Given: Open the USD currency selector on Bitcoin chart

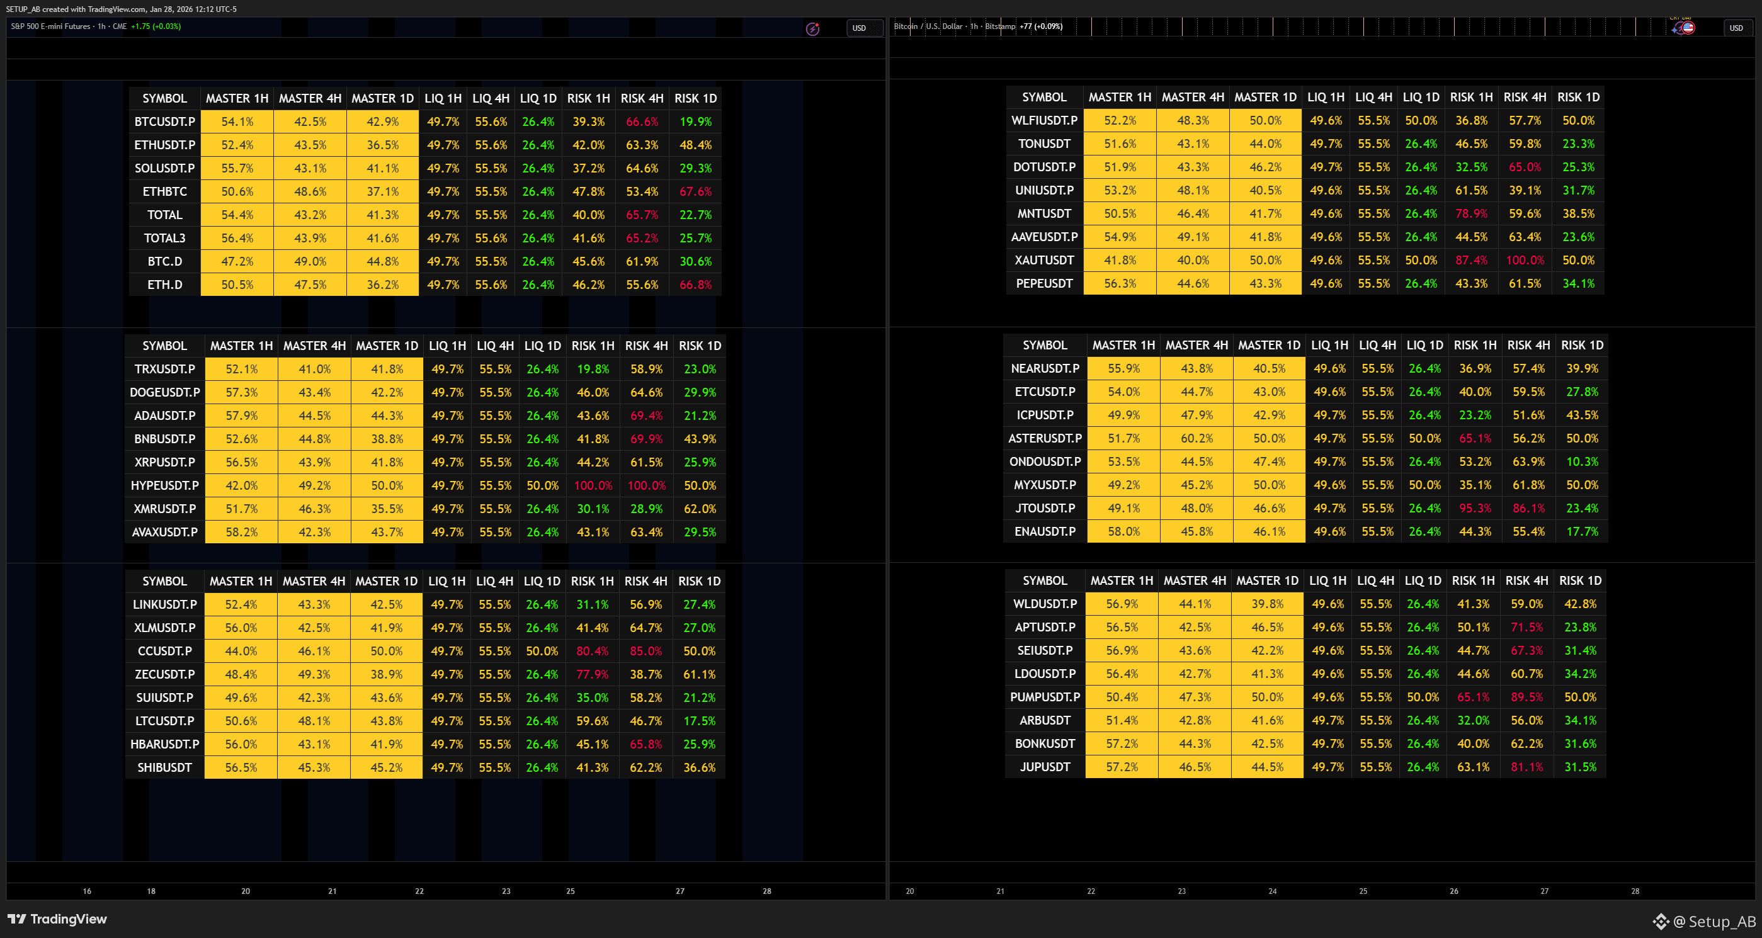Looking at the screenshot, I should pos(1737,28).
